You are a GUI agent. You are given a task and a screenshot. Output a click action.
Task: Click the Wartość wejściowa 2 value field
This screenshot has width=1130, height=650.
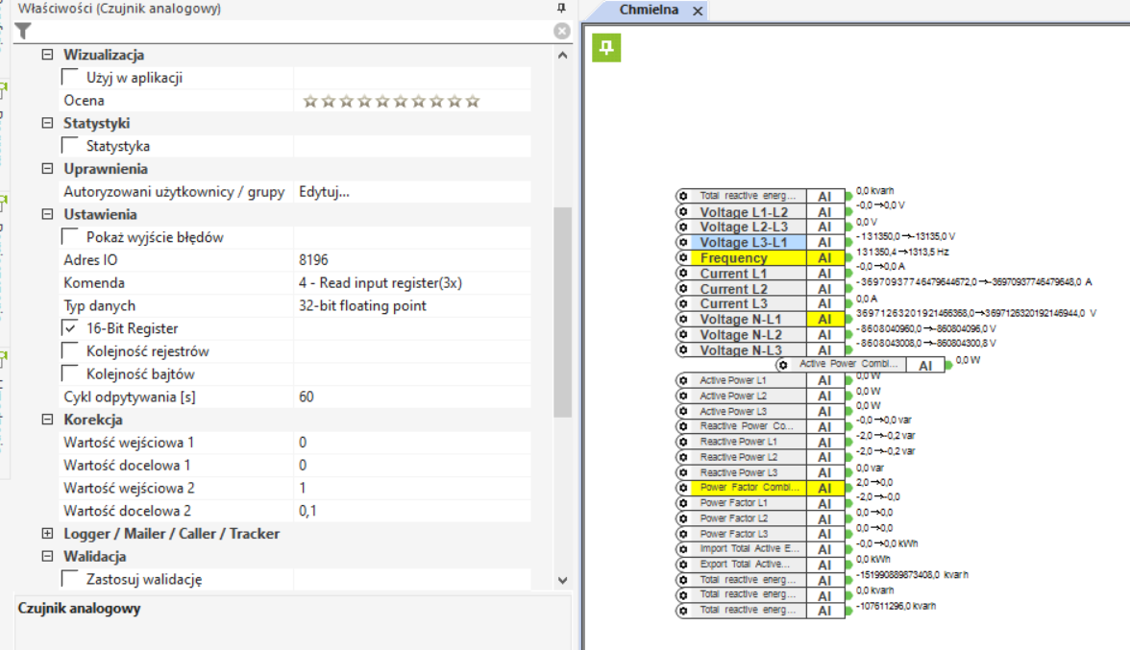[412, 488]
